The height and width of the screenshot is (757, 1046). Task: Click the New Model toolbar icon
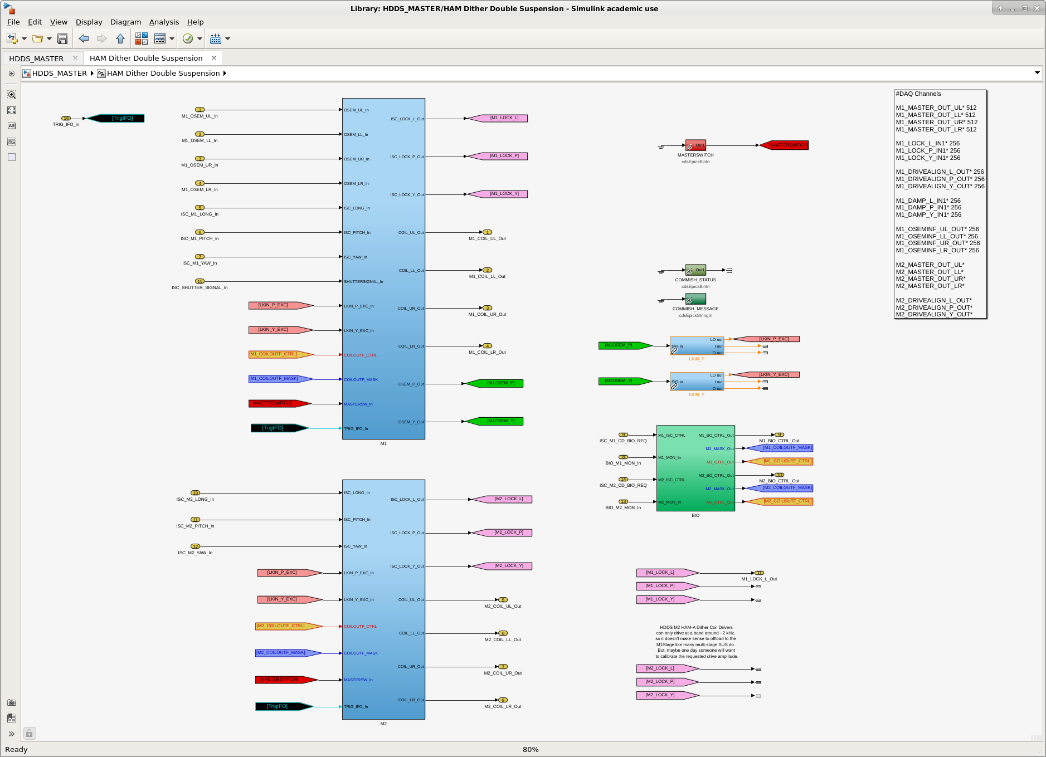(x=12, y=38)
